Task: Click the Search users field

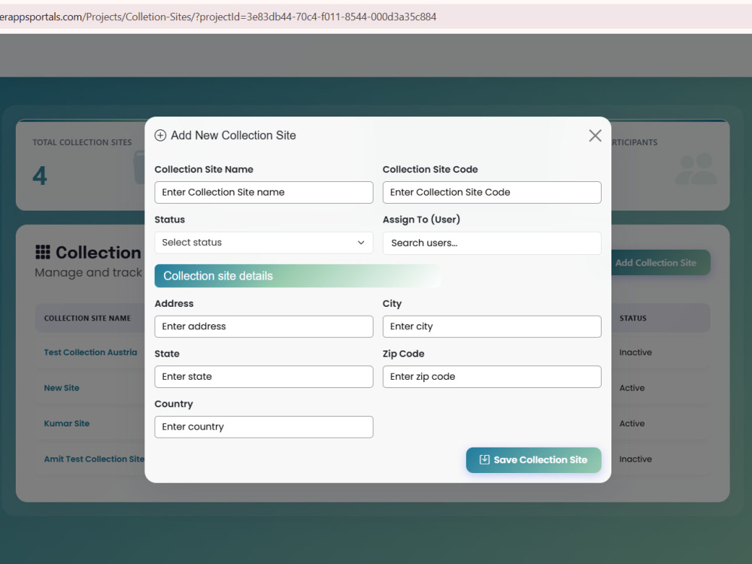Action: point(492,243)
